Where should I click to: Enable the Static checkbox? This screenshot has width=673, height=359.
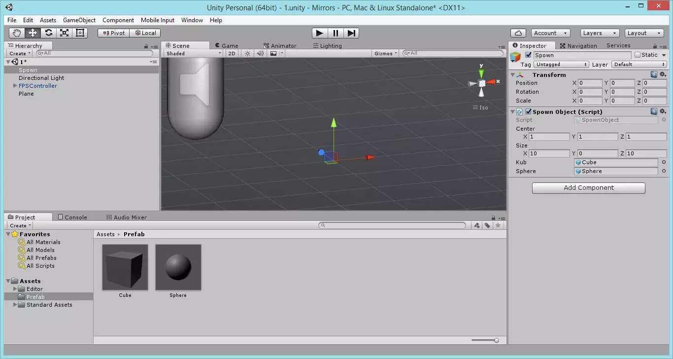coord(638,55)
